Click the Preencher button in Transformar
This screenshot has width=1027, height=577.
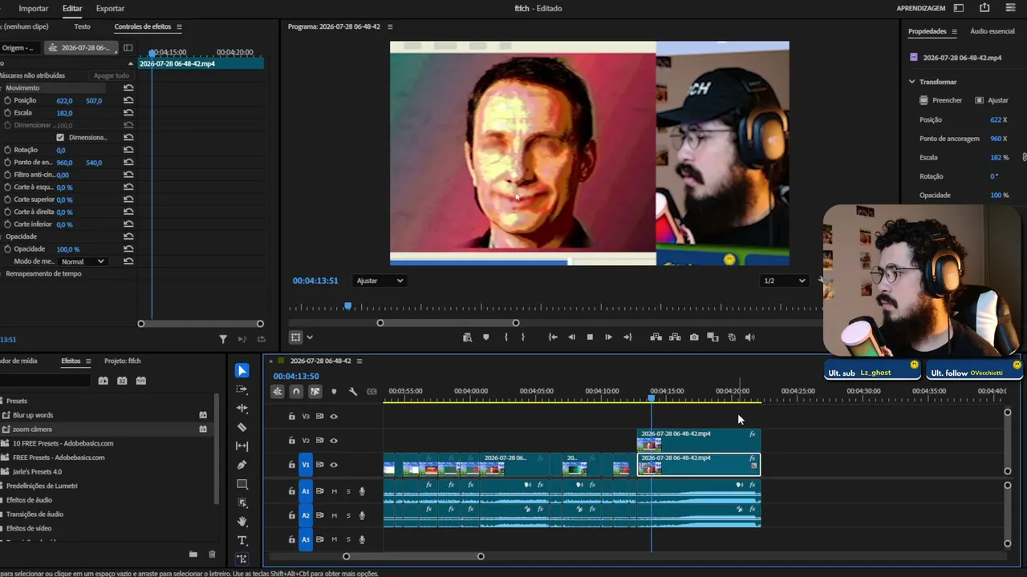click(941, 100)
